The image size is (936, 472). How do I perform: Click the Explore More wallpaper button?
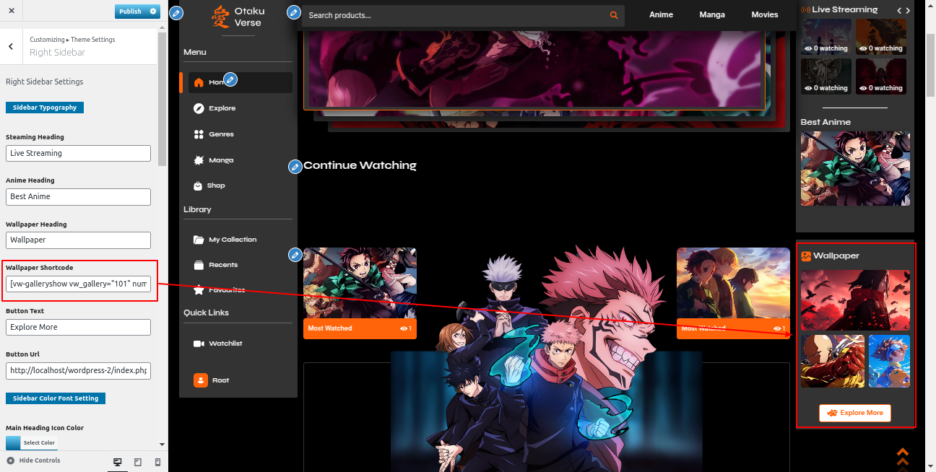pyautogui.click(x=854, y=413)
